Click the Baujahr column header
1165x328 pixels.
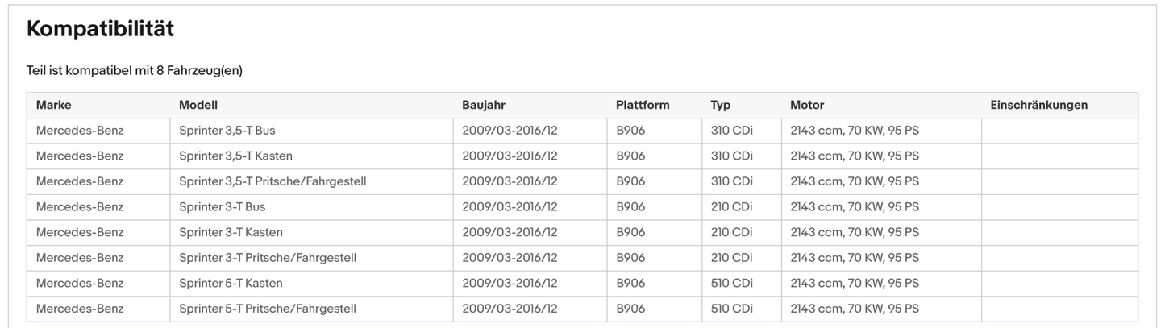[x=484, y=105]
